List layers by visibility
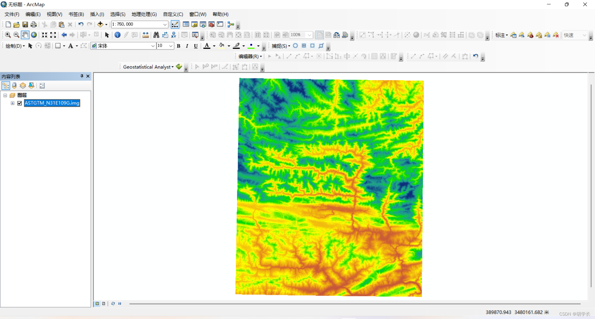Viewport: 595px width, 319px height. click(x=23, y=86)
